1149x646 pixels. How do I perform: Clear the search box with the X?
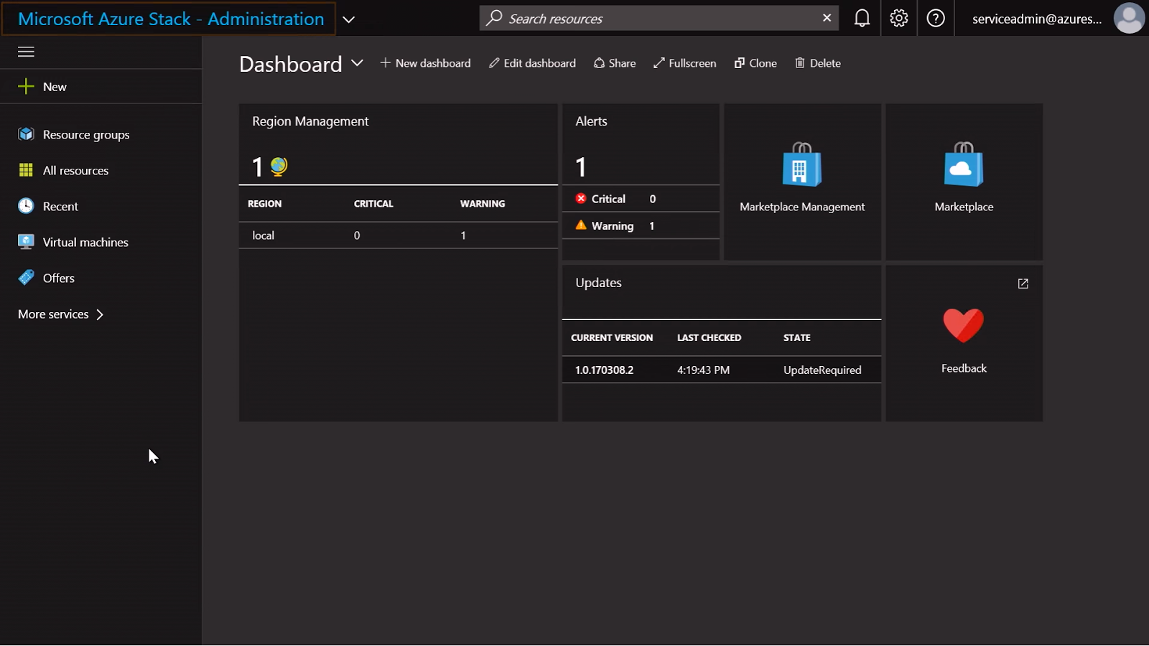tap(827, 18)
